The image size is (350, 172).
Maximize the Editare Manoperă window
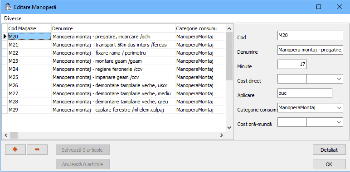coord(319,7)
